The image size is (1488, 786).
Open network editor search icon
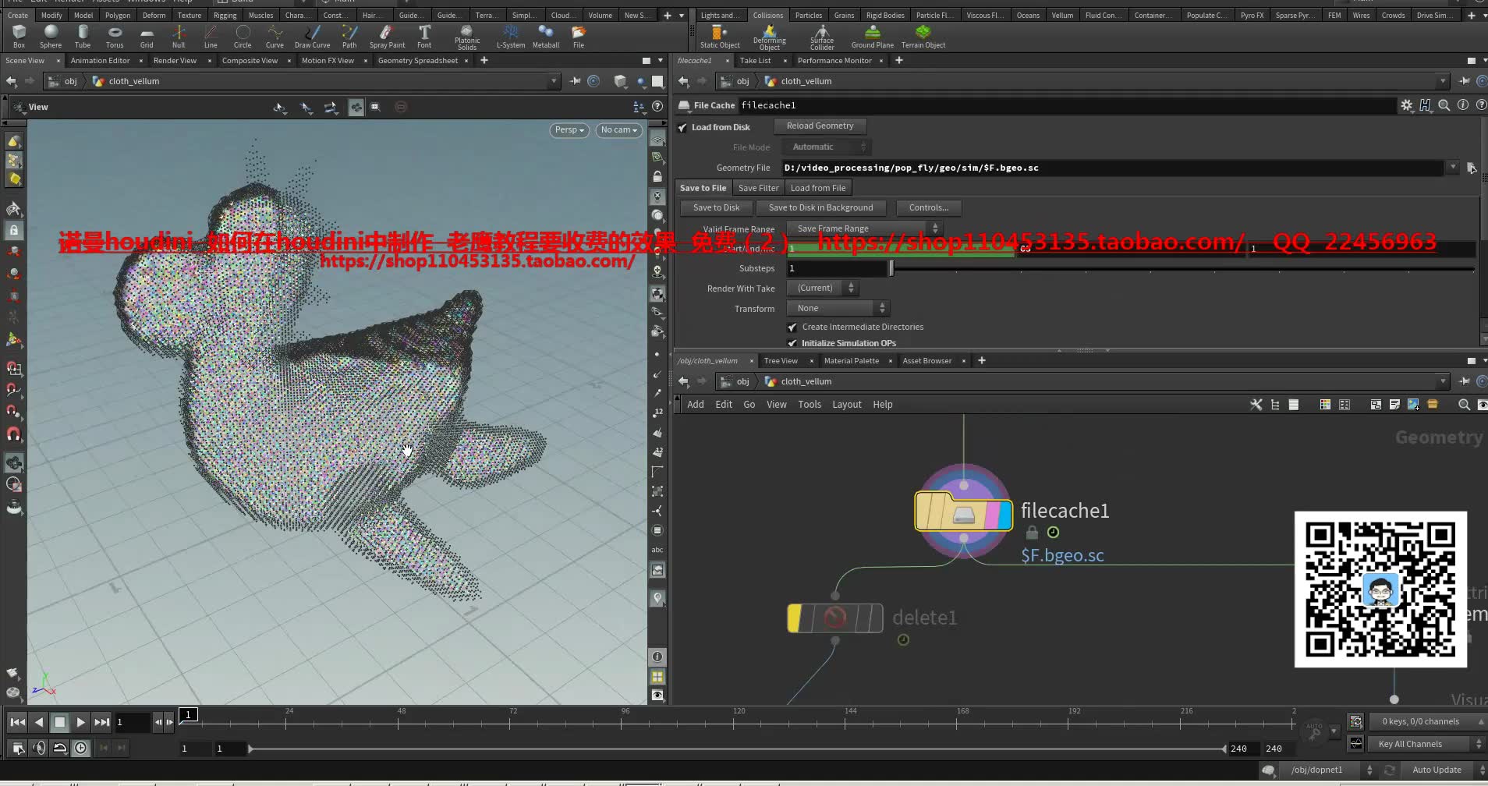(1464, 405)
